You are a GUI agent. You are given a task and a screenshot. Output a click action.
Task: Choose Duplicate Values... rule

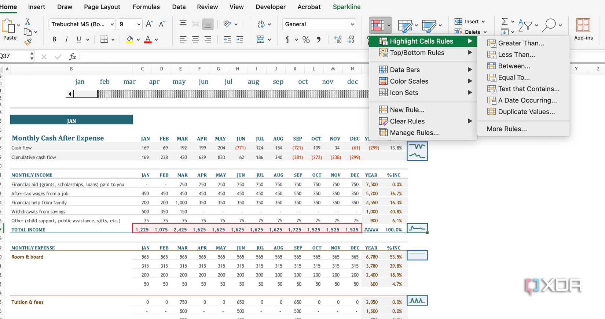click(523, 112)
